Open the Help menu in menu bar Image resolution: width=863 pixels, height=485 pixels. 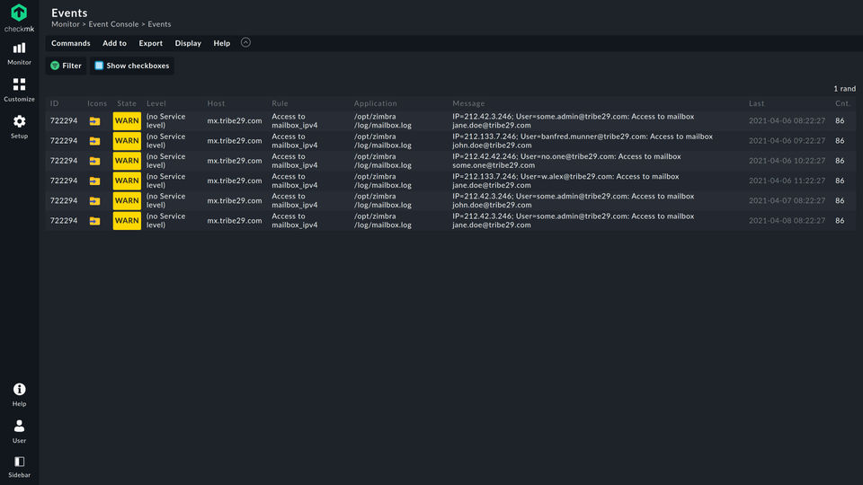[221, 43]
